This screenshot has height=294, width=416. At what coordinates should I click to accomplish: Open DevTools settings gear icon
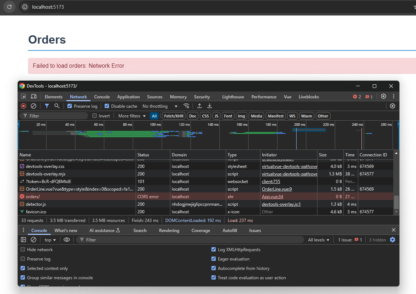point(384,97)
